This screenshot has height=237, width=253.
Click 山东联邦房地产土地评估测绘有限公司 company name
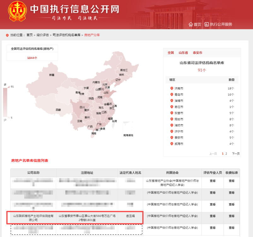(x=33, y=218)
